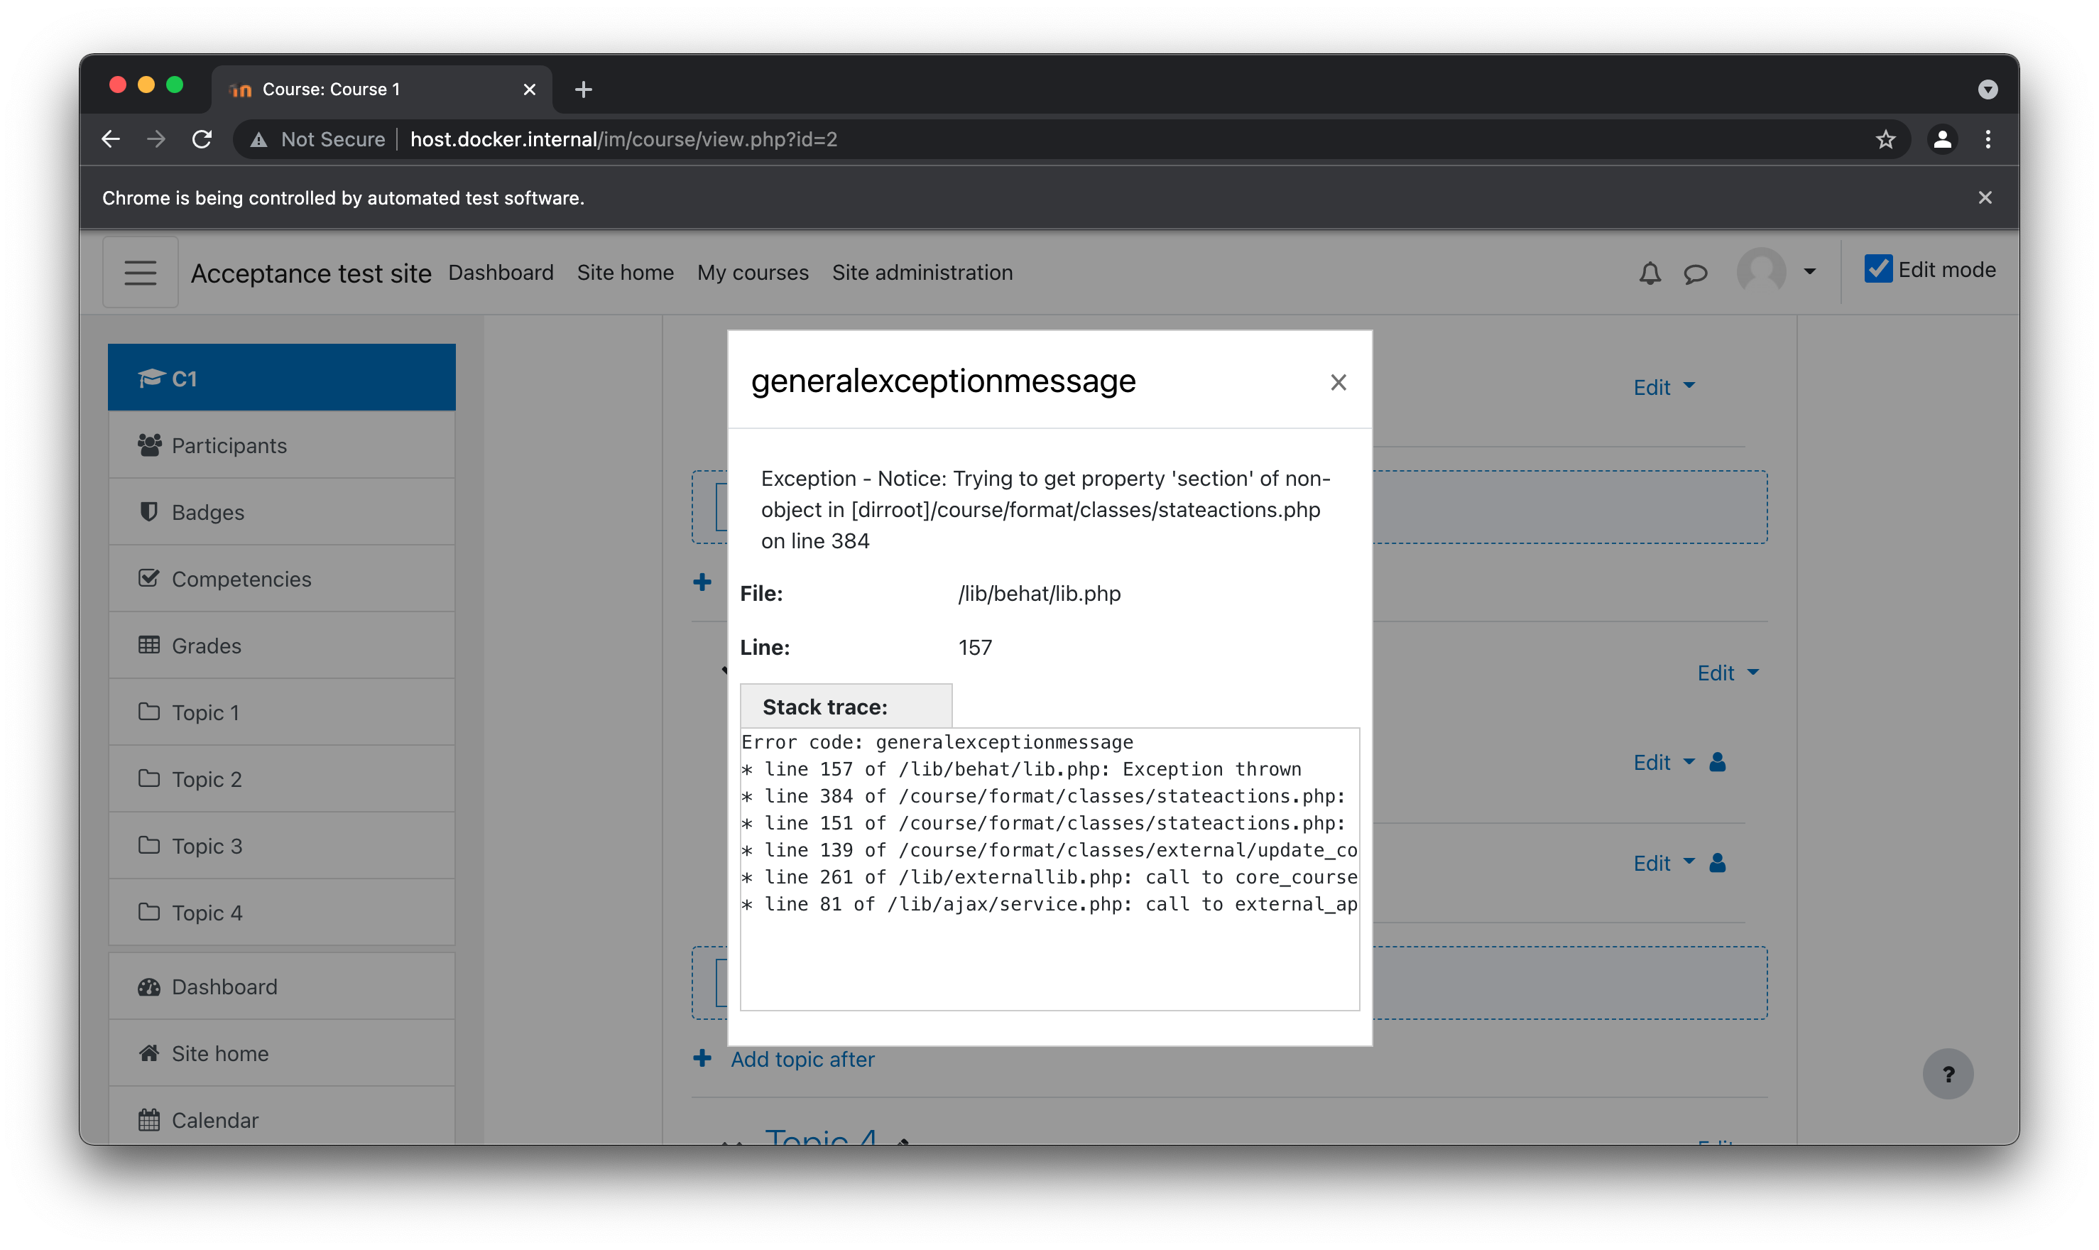Open the Chrome profile icon
The height and width of the screenshot is (1250, 2099).
(x=1942, y=139)
